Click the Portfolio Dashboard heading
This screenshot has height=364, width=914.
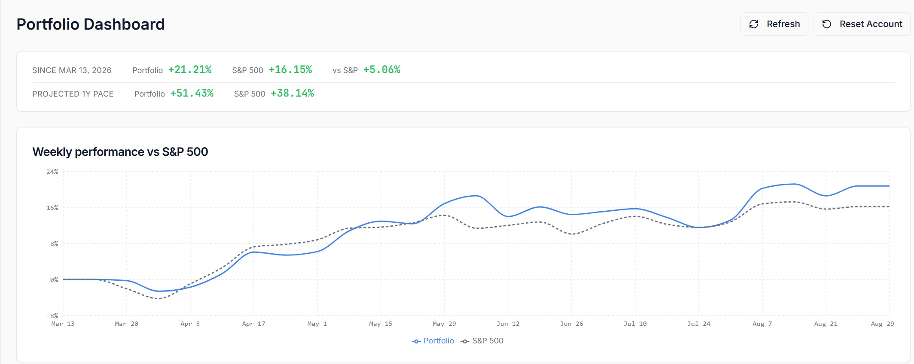91,24
